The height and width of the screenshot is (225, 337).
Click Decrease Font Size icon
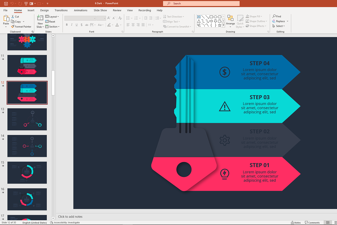113,18
